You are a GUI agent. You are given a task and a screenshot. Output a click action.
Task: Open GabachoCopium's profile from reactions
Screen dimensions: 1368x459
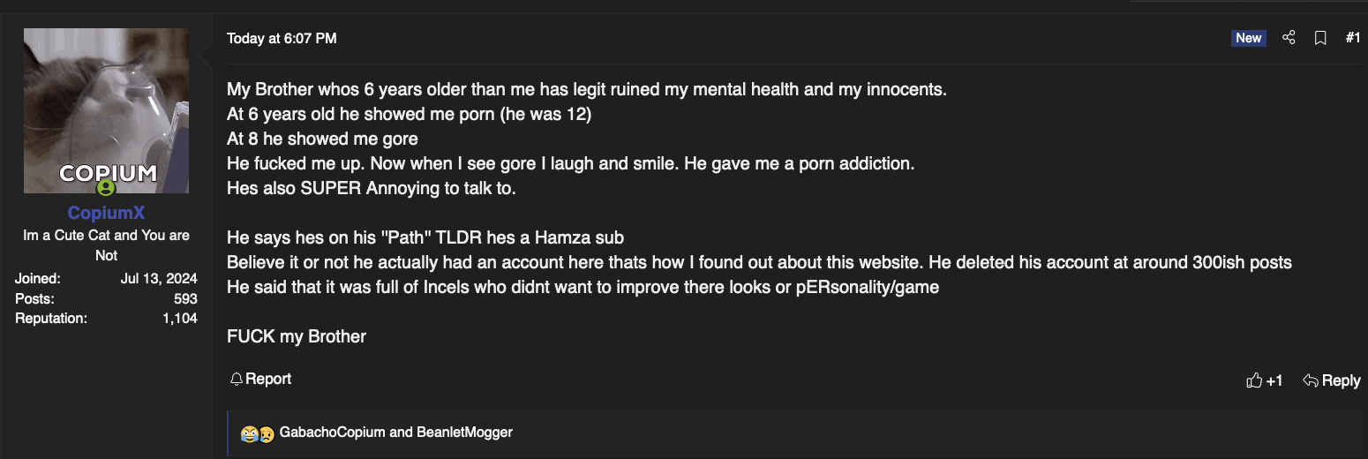coord(333,433)
